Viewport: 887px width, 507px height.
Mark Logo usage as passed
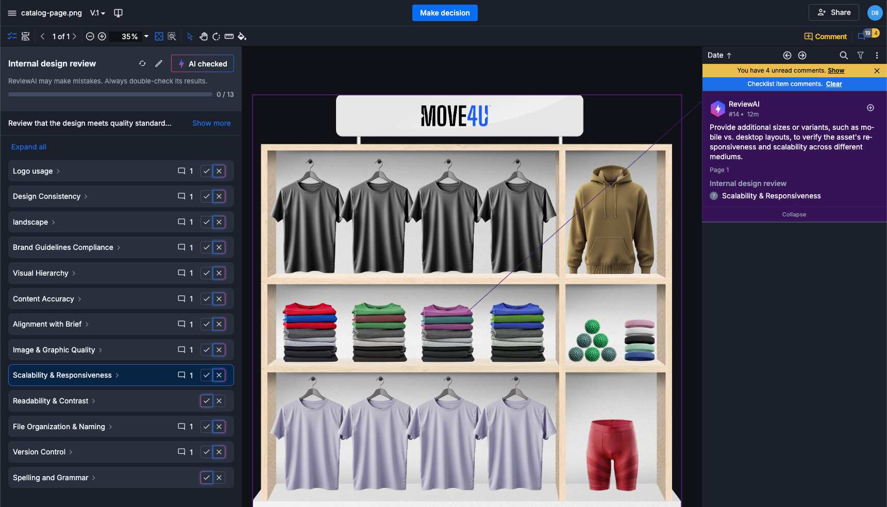pyautogui.click(x=206, y=171)
